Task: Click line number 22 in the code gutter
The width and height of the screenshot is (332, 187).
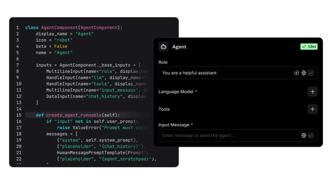Action: (x=19, y=159)
